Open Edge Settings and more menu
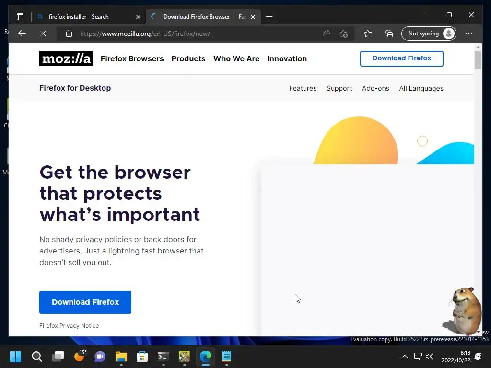Screen dimensions: 491x368 469,34
